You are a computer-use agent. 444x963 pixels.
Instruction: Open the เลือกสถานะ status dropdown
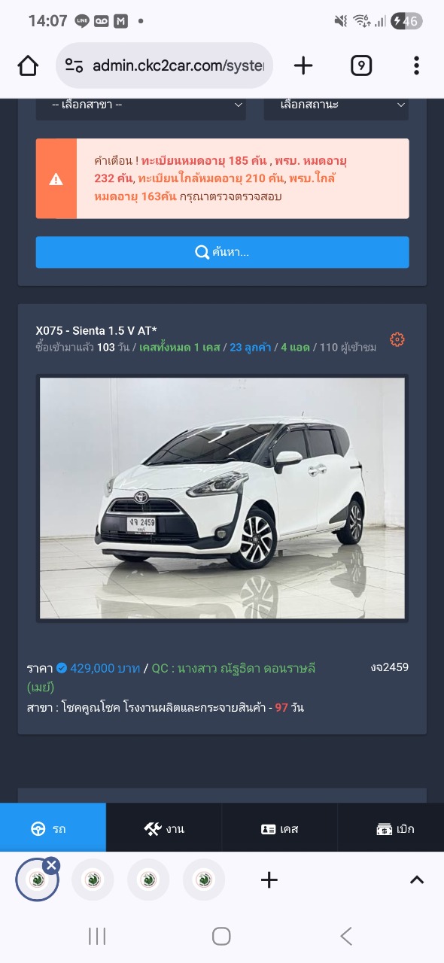(336, 105)
